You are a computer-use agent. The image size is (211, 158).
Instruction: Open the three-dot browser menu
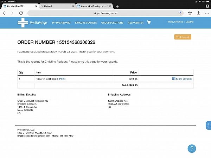(207, 13)
